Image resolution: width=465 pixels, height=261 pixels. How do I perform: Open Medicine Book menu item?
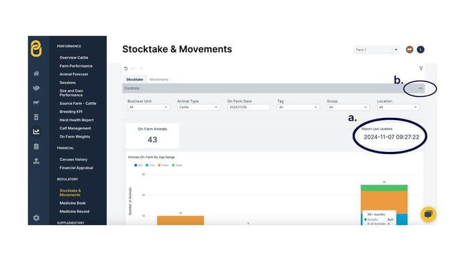(x=73, y=203)
